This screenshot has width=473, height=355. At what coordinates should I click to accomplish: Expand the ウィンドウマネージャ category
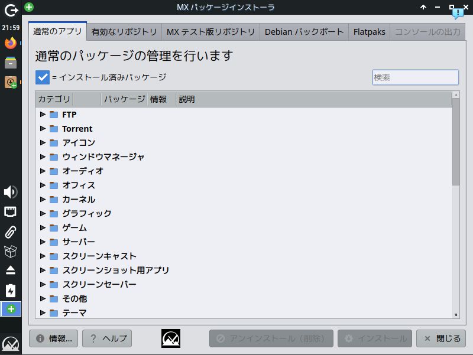click(43, 157)
